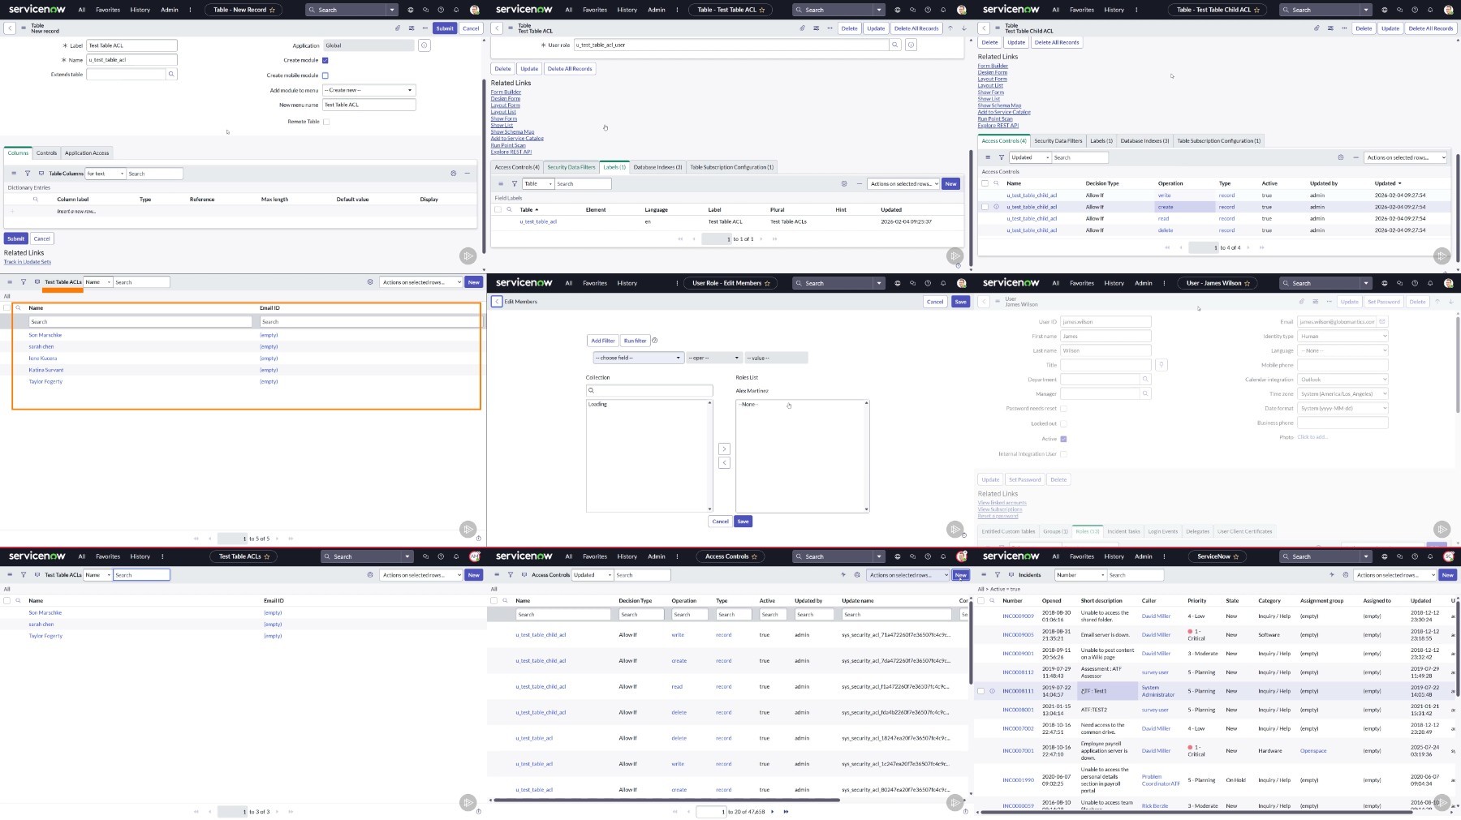This screenshot has height=820, width=1461.
Task: Click the lightbulb icon beside the Title field
Action: coord(1161,365)
